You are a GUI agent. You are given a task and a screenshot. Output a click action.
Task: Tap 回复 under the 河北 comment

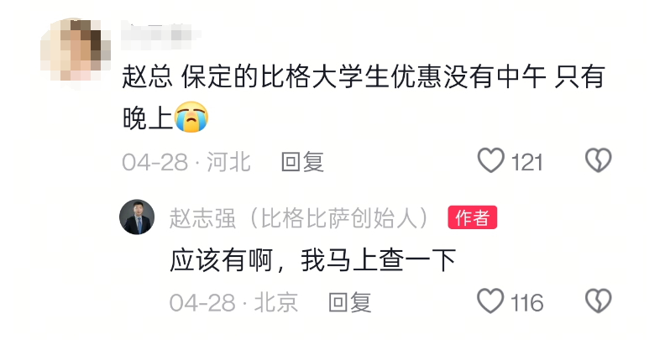click(303, 162)
